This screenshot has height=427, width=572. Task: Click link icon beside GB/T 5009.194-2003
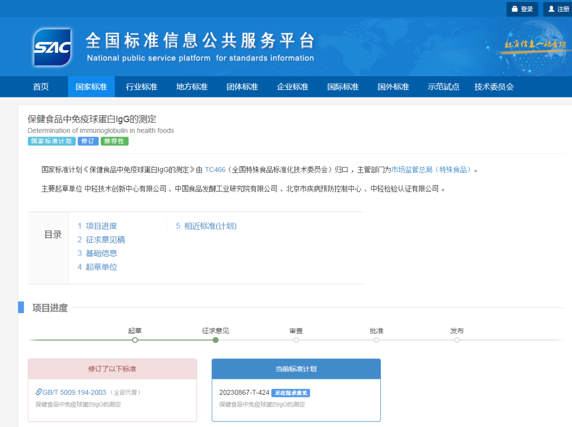pyautogui.click(x=38, y=392)
